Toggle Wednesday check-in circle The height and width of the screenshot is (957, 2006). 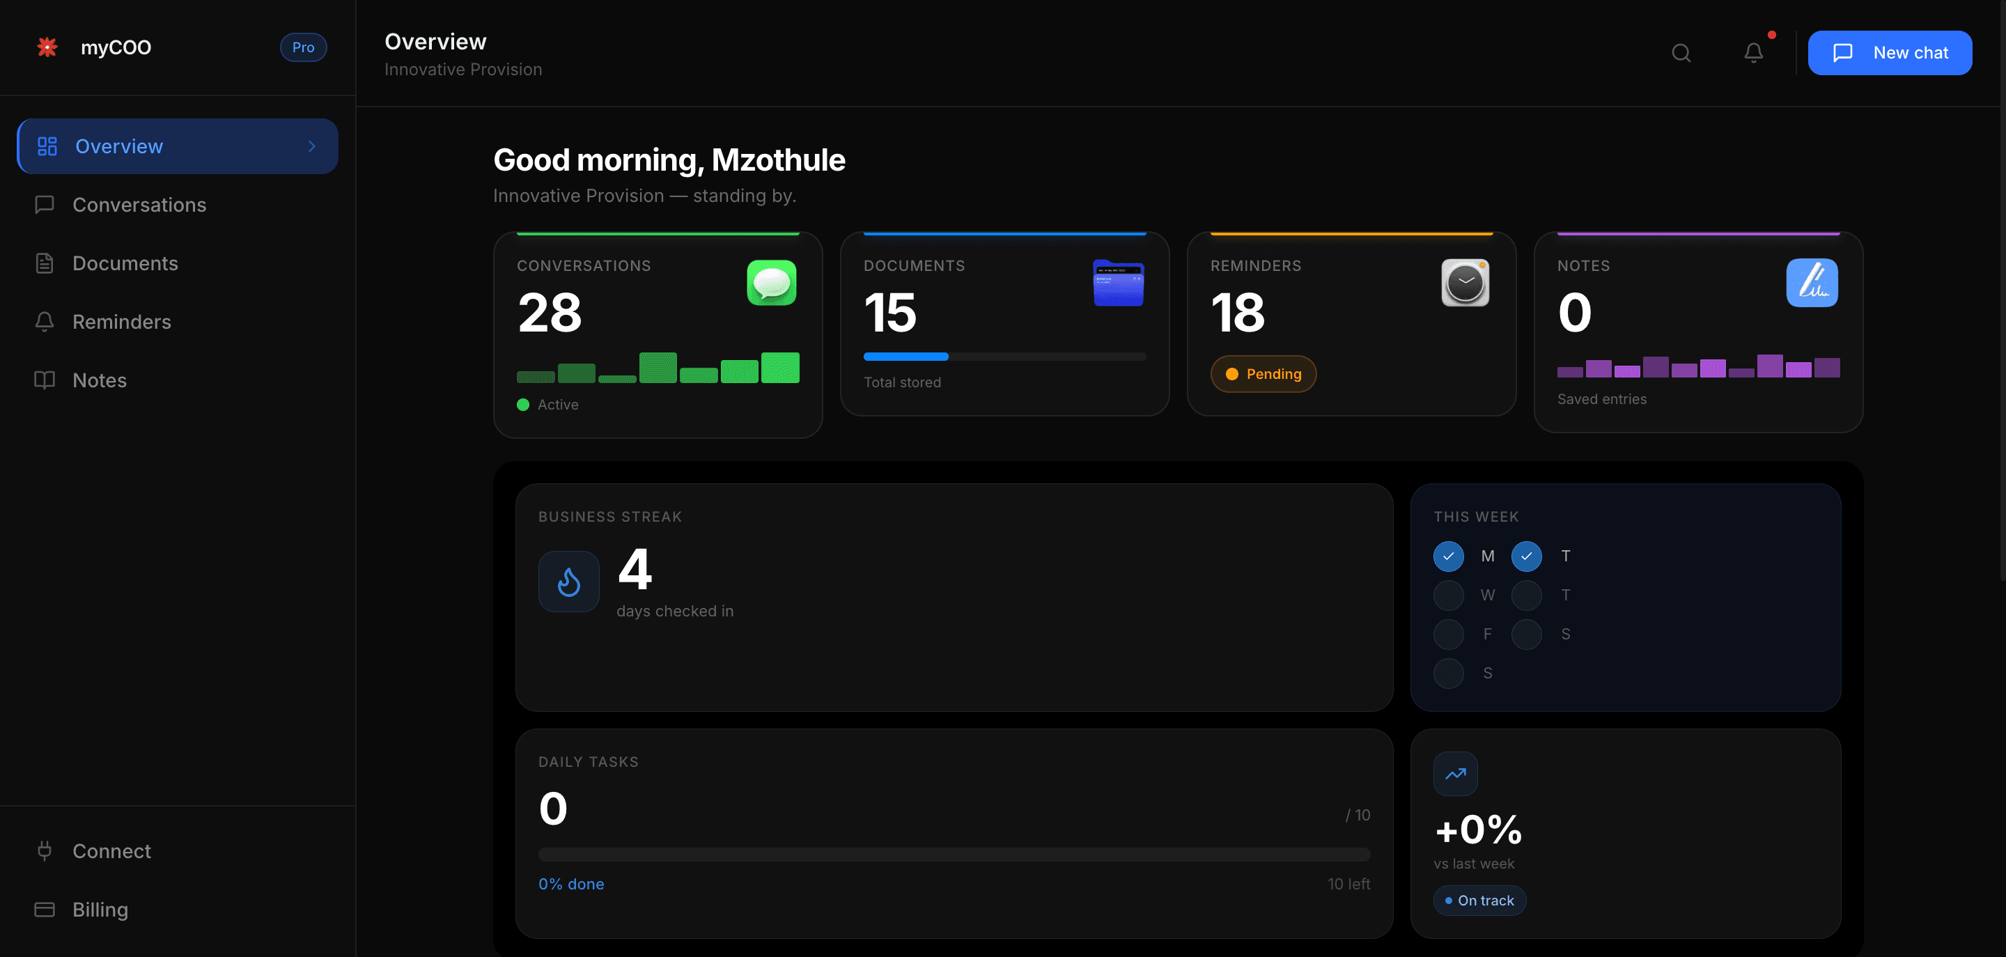coord(1449,595)
